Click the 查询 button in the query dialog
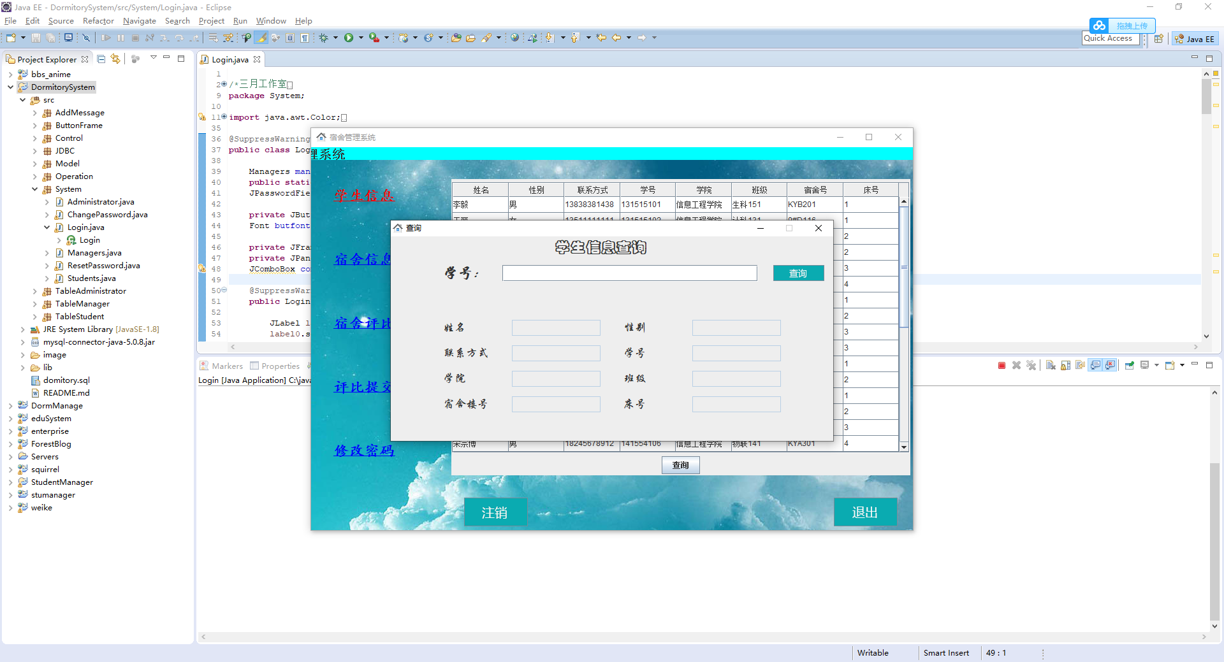 pos(798,273)
